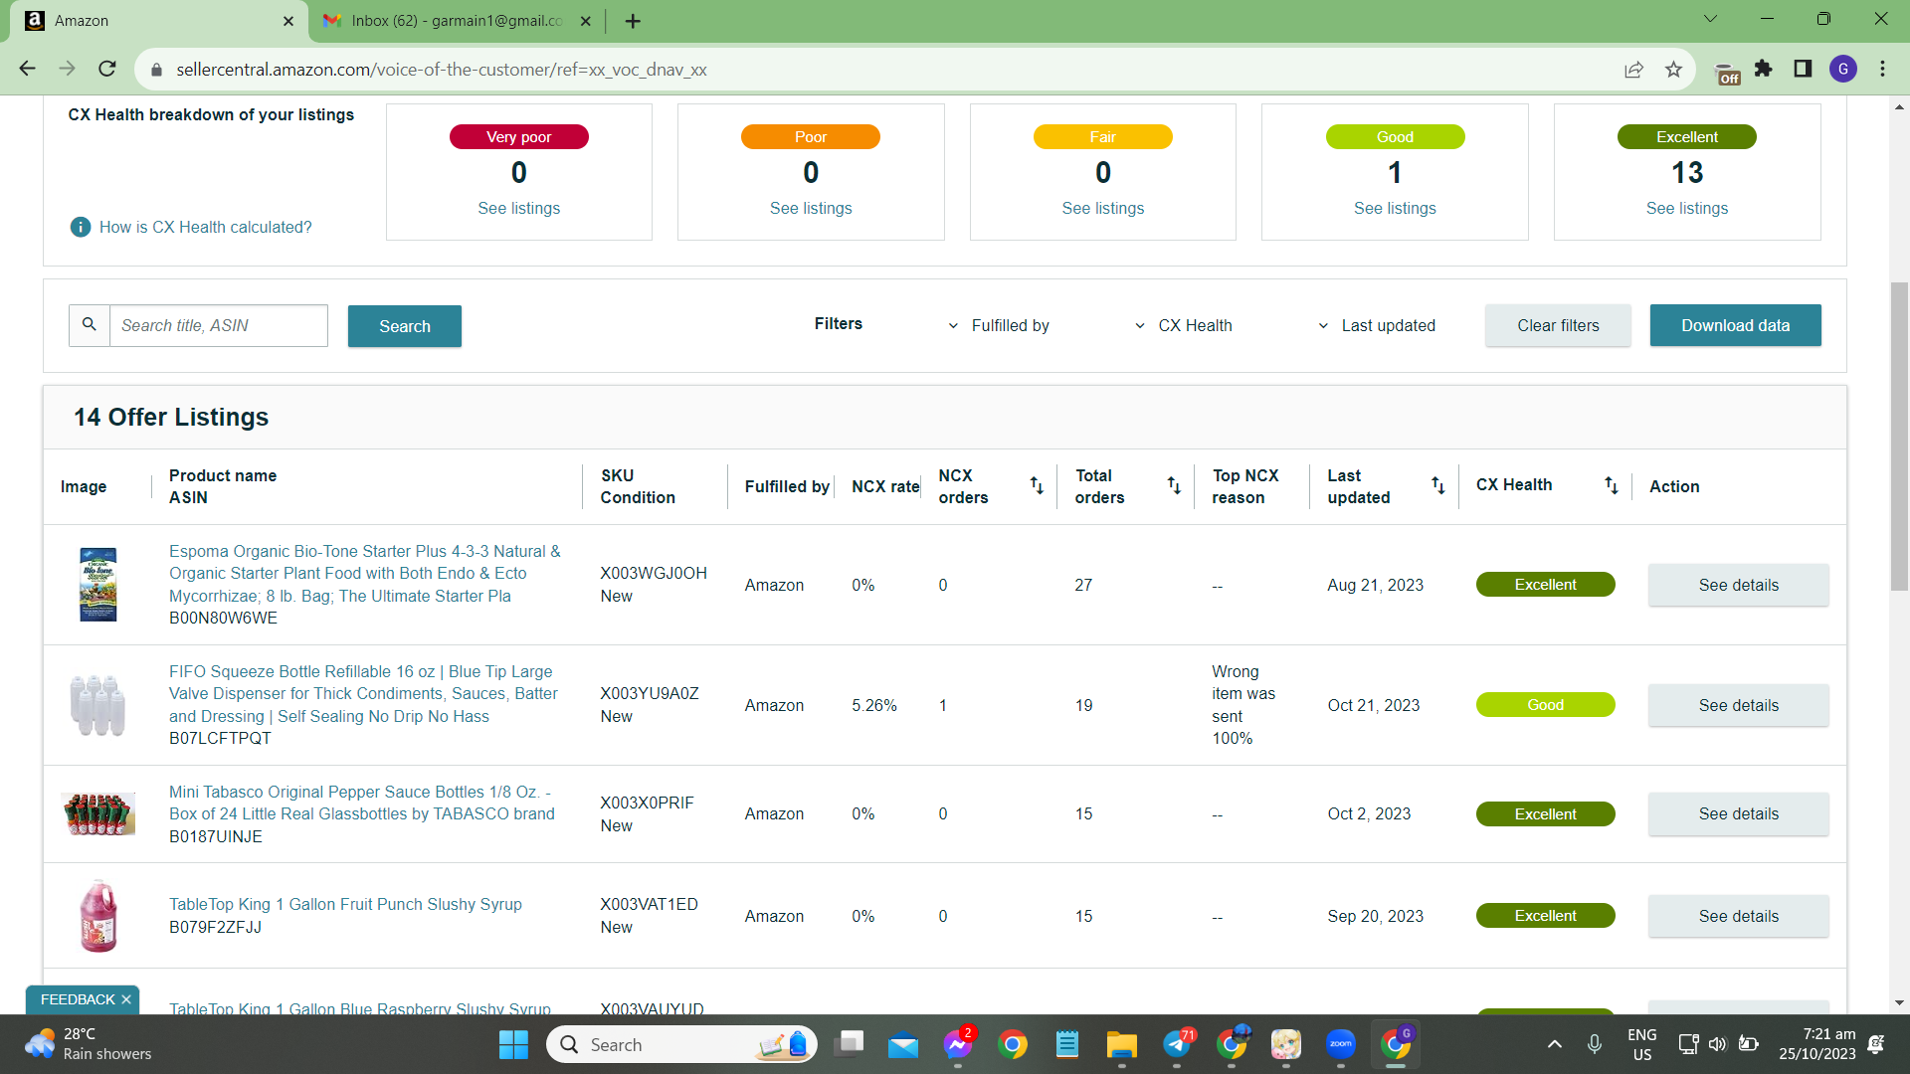Viewport: 1910px width, 1074px height.
Task: Show hidden system tray icons
Action: pyautogui.click(x=1554, y=1044)
